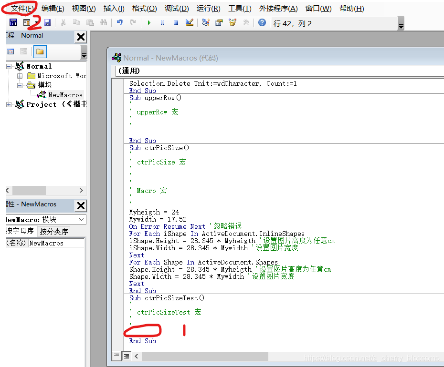Open the 窗口(W) menu
This screenshot has width=444, height=367.
click(x=318, y=9)
